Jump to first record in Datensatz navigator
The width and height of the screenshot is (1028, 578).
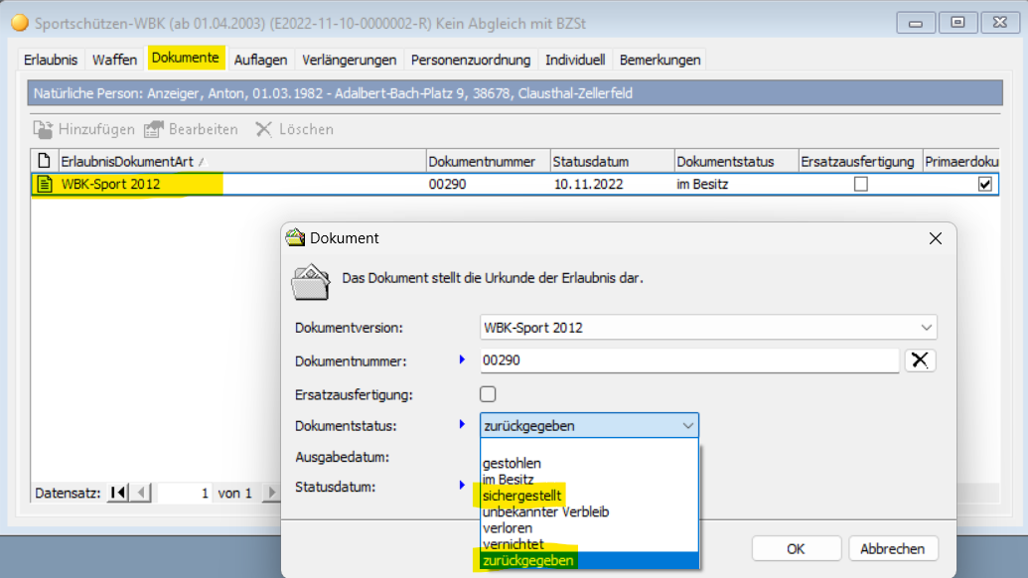tap(118, 493)
